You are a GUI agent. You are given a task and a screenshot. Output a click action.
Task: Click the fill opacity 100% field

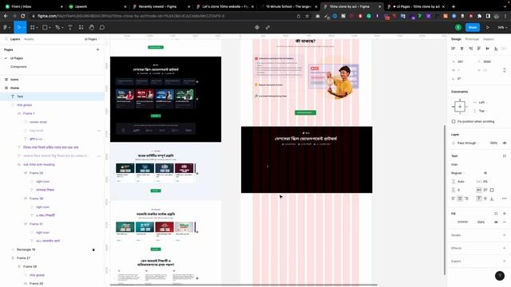pyautogui.click(x=481, y=222)
